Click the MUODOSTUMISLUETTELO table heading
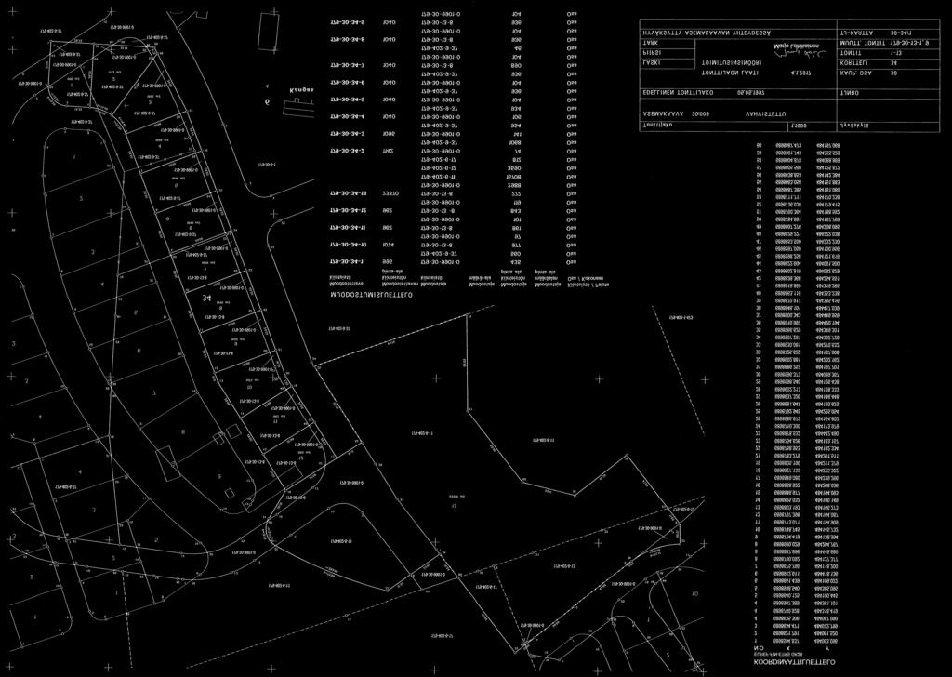 point(370,296)
